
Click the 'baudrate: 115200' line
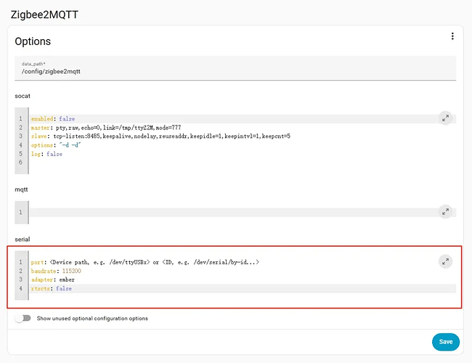(56, 271)
